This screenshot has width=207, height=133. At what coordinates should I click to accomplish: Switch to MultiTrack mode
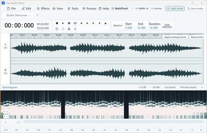(x=120, y=8)
